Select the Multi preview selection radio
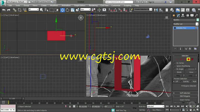Screen dimensions: 200x112 pos(191,81)
